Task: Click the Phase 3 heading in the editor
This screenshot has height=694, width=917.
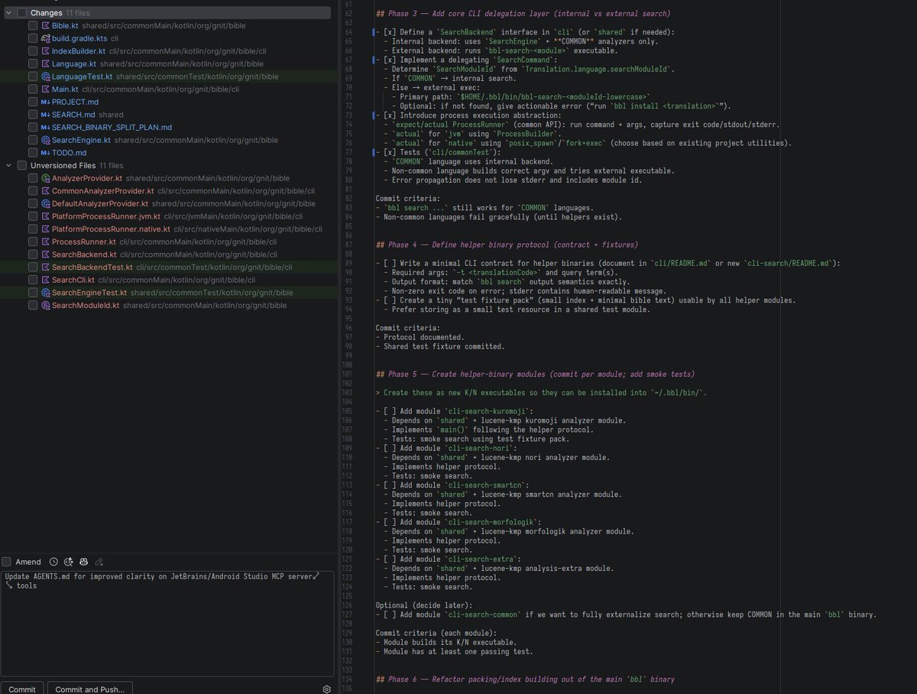Action: [x=523, y=14]
